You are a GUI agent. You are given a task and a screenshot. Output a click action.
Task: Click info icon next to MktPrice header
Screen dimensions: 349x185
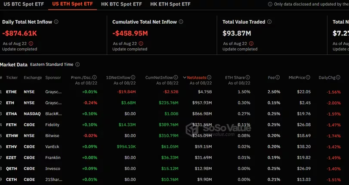coord(308,78)
